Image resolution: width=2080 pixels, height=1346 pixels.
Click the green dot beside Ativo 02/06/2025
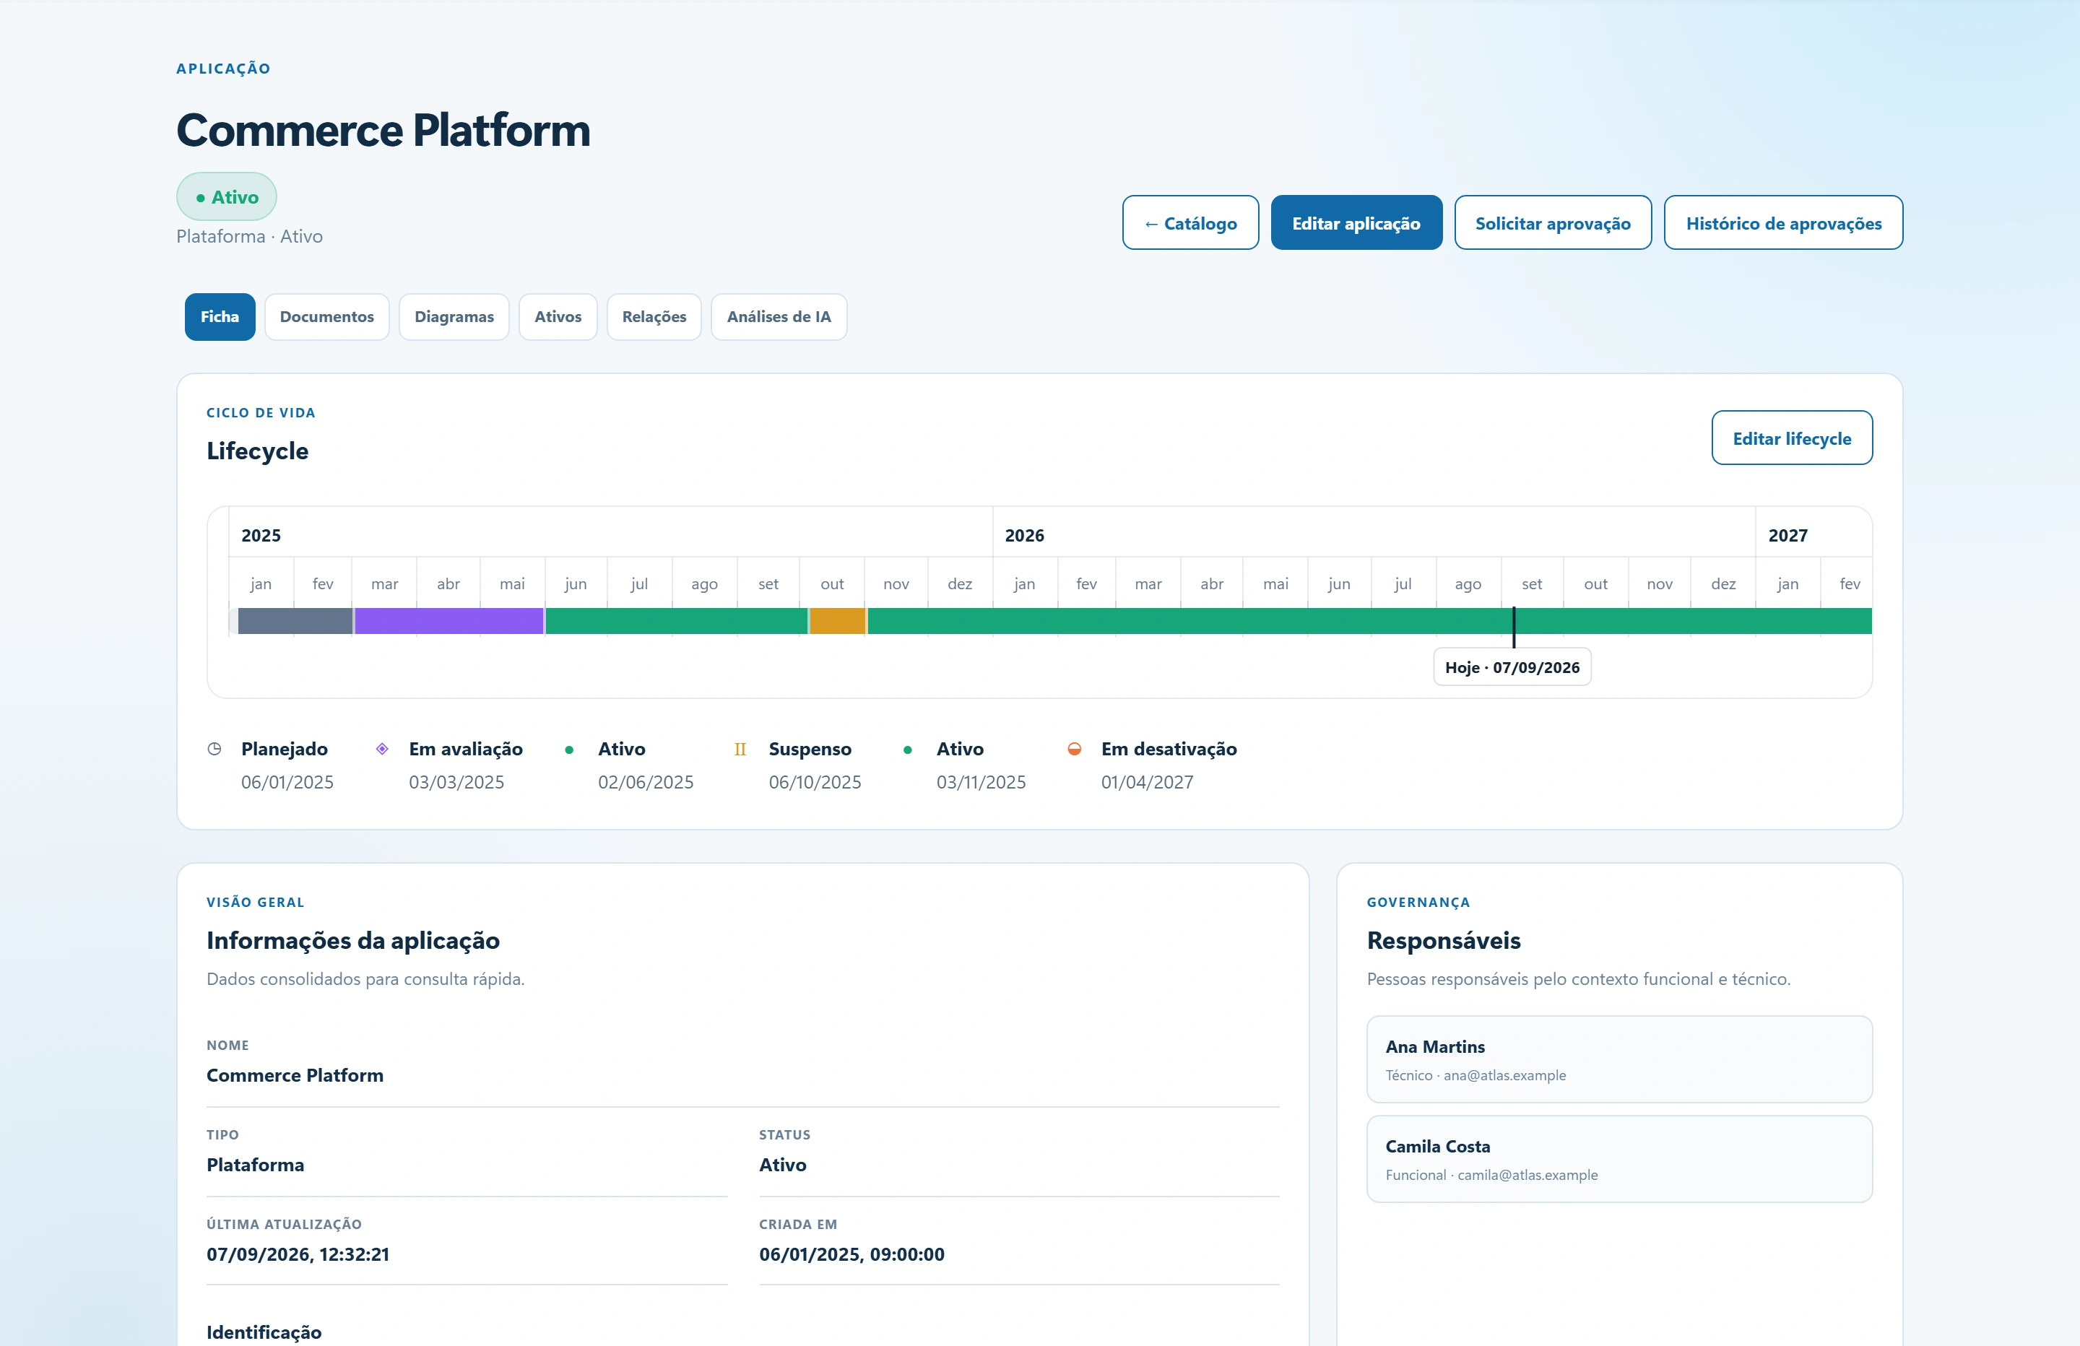tap(569, 750)
